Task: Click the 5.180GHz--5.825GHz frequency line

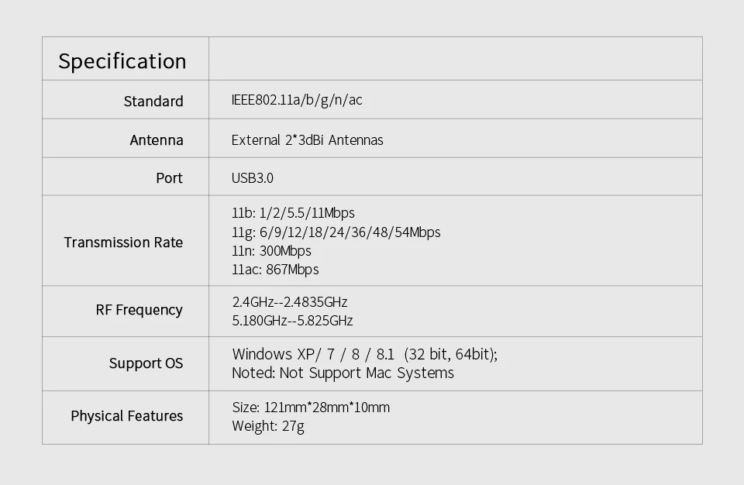Action: pos(292,321)
